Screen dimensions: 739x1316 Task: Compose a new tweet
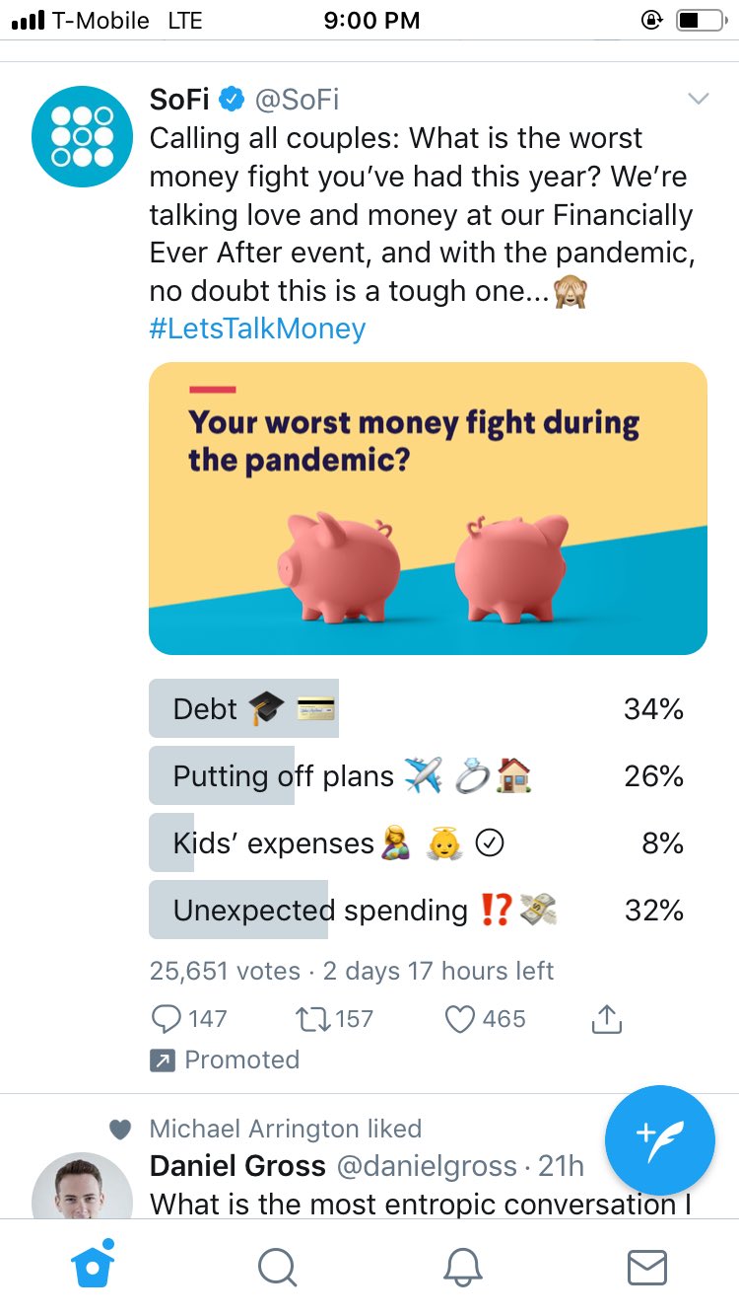[659, 1139]
